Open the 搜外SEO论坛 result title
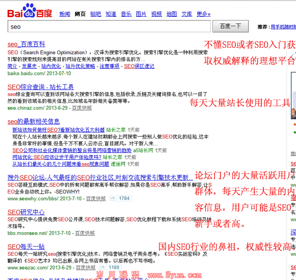 pos(100,177)
